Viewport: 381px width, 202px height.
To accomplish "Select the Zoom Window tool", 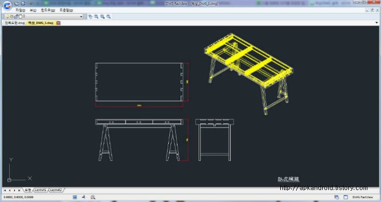I will coord(96,16).
